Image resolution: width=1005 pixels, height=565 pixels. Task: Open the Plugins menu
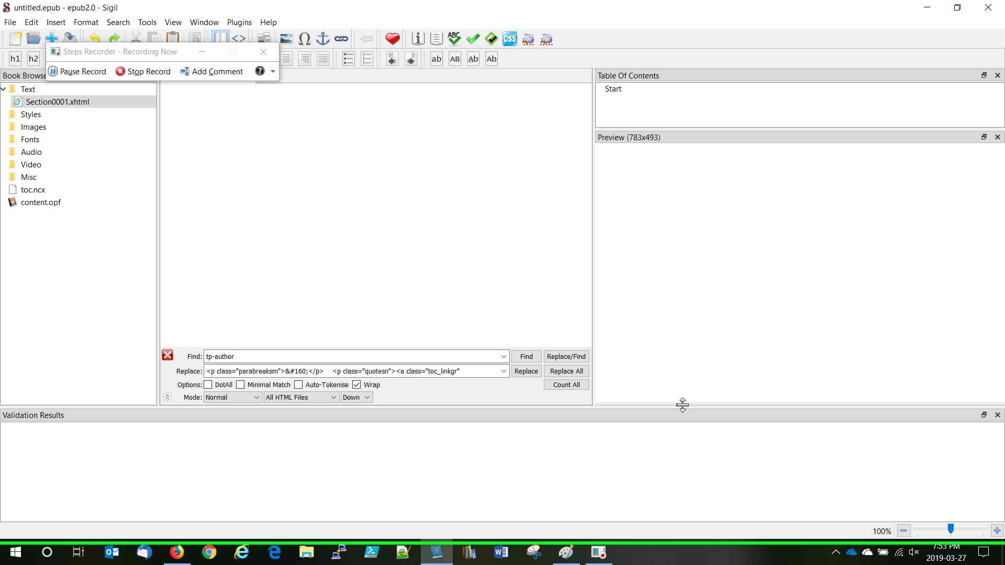click(x=239, y=22)
